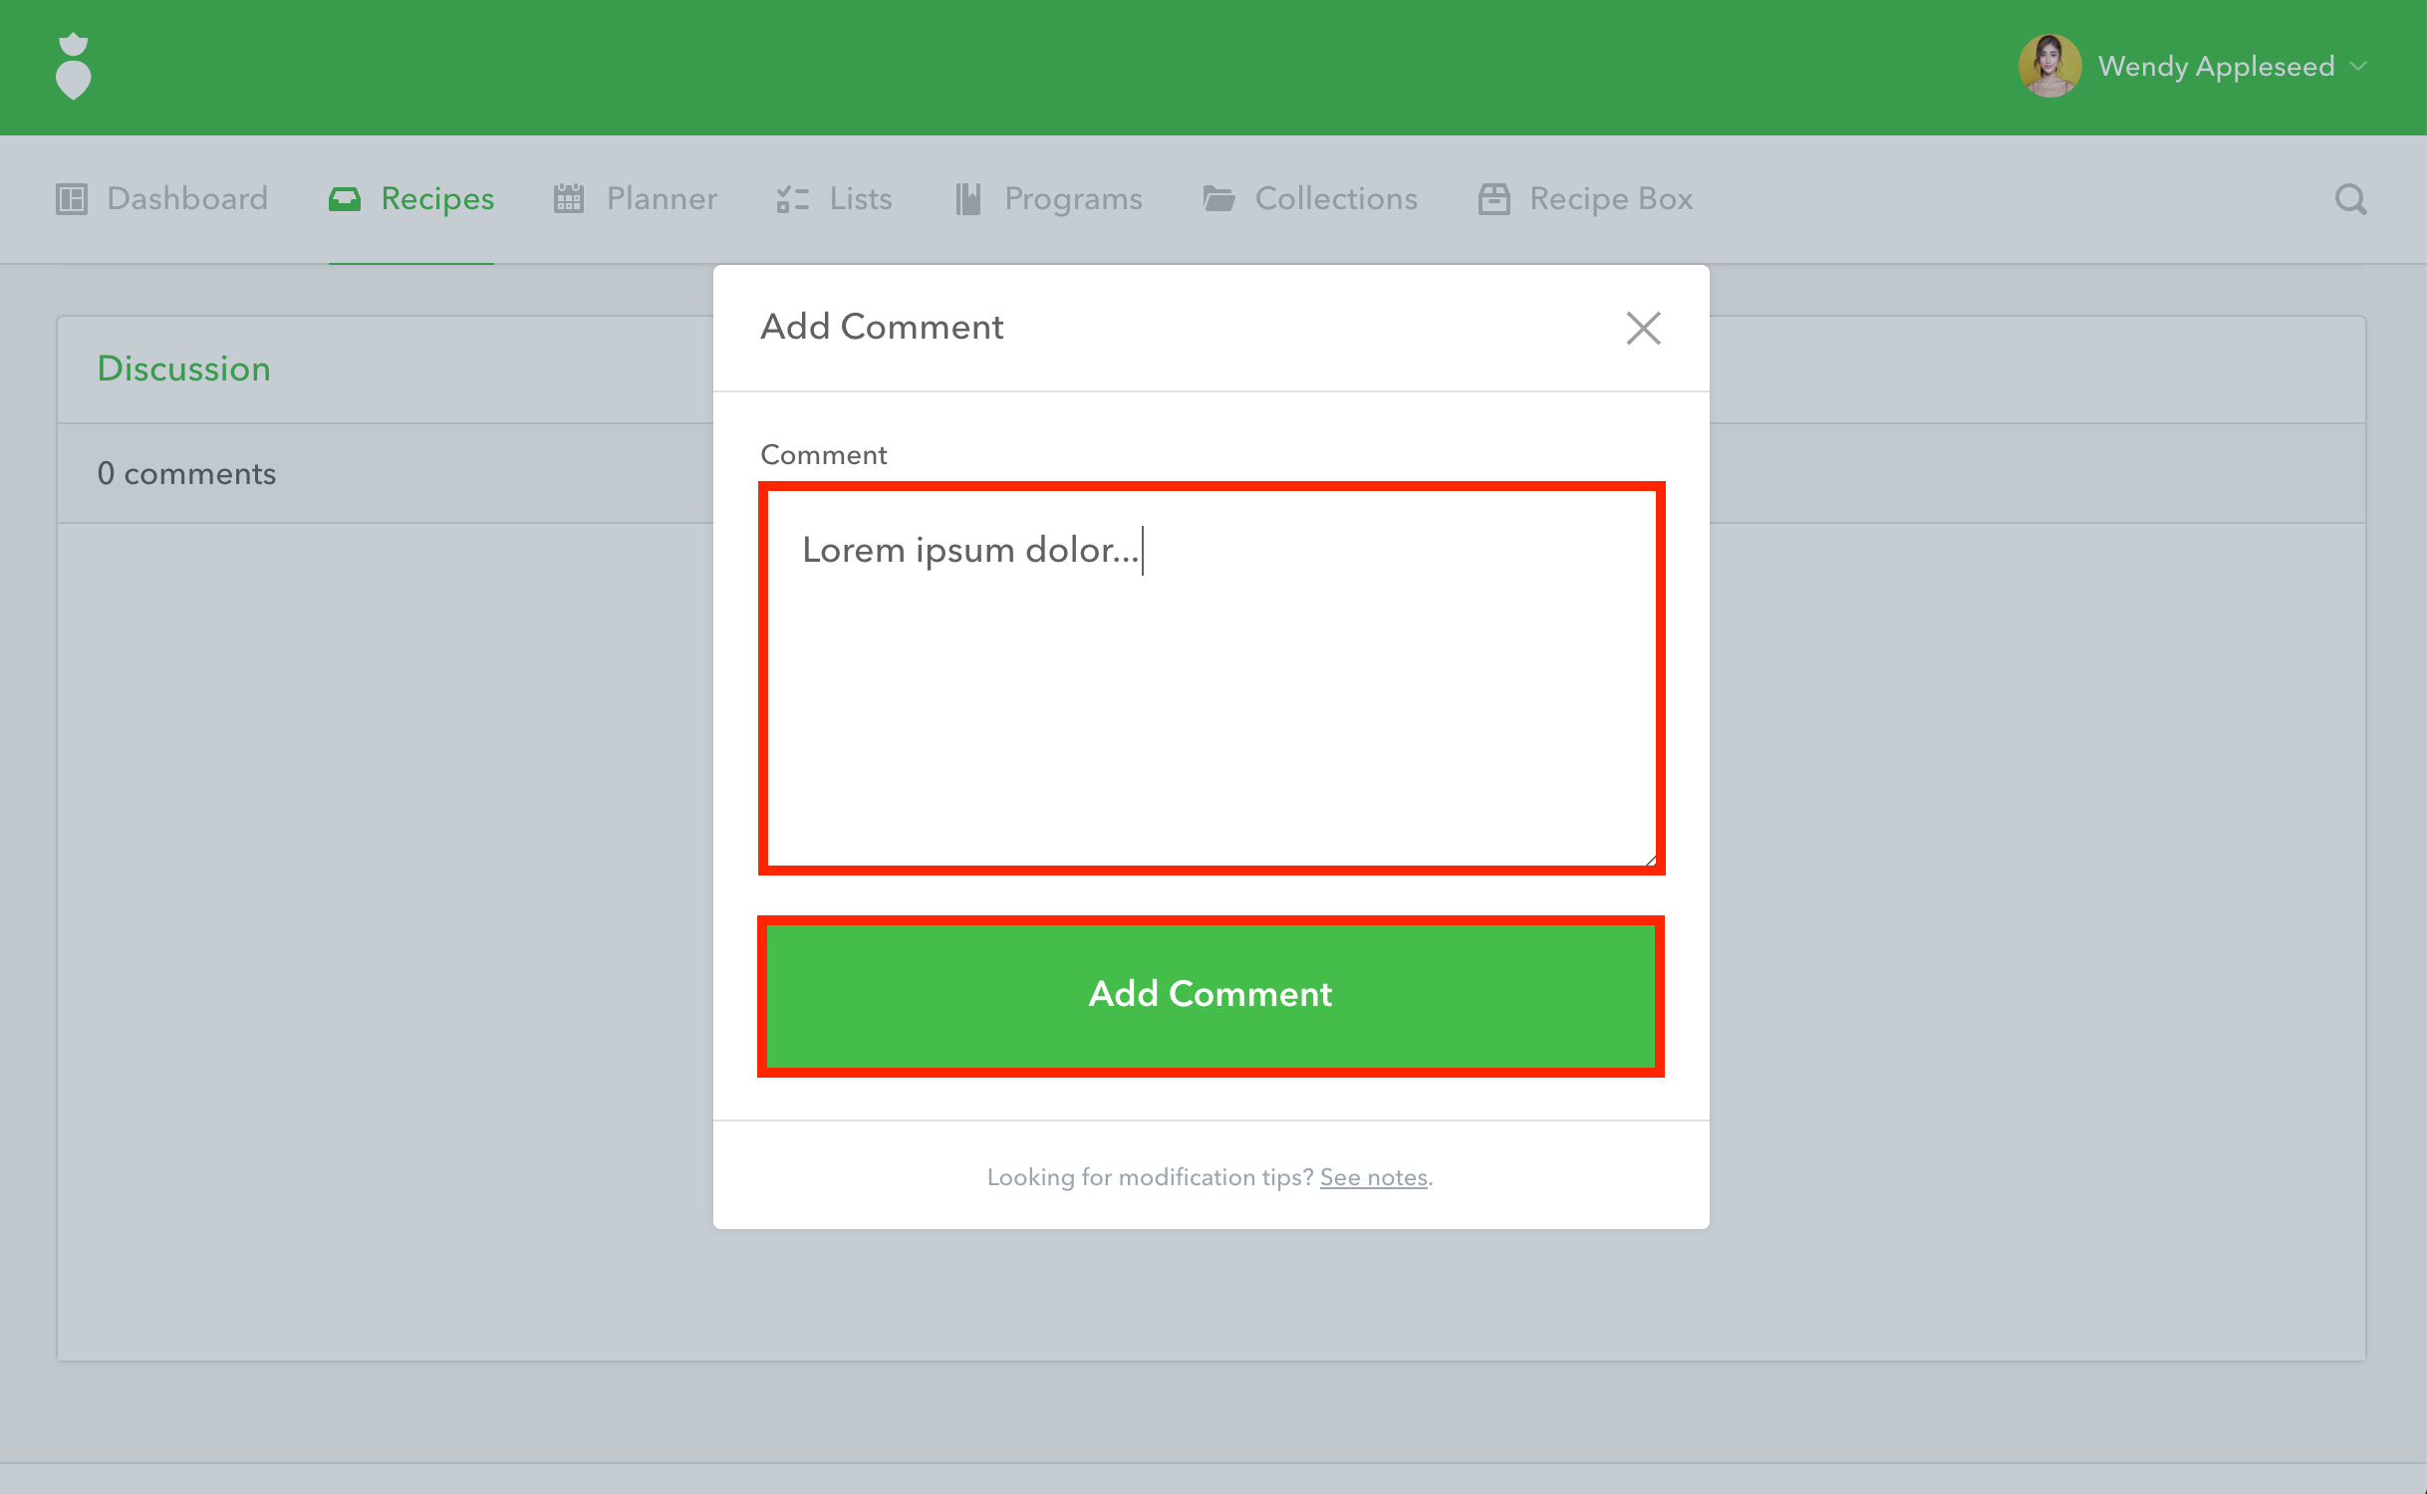The image size is (2427, 1494).
Task: Click the Recipe Box icon
Action: (1494, 199)
